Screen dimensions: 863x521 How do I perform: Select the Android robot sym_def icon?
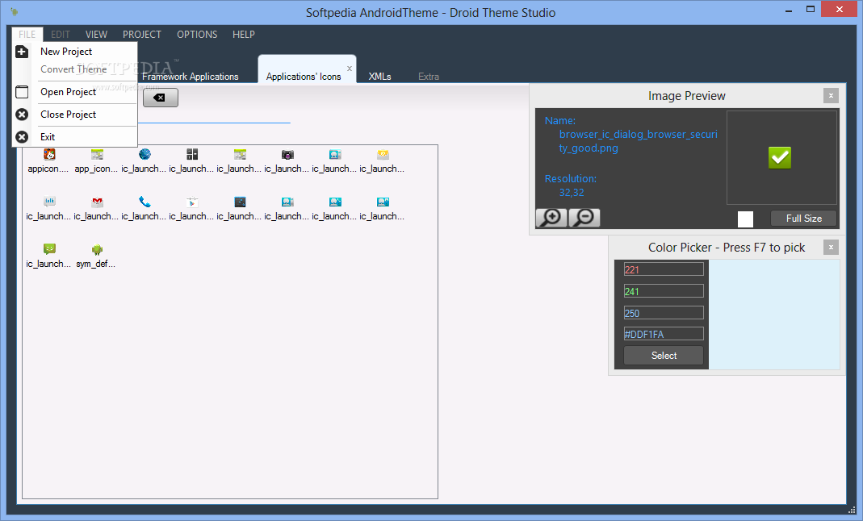click(97, 249)
